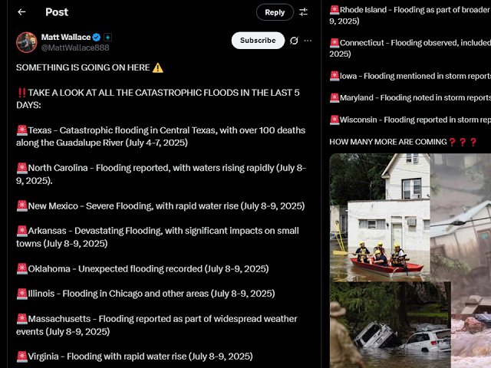Click the siren emoji beside Rhode Island
This screenshot has width=491, height=368.
tap(334, 10)
